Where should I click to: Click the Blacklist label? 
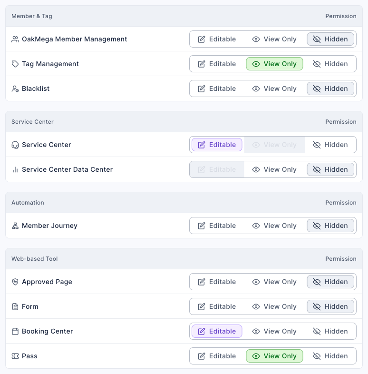tap(36, 89)
